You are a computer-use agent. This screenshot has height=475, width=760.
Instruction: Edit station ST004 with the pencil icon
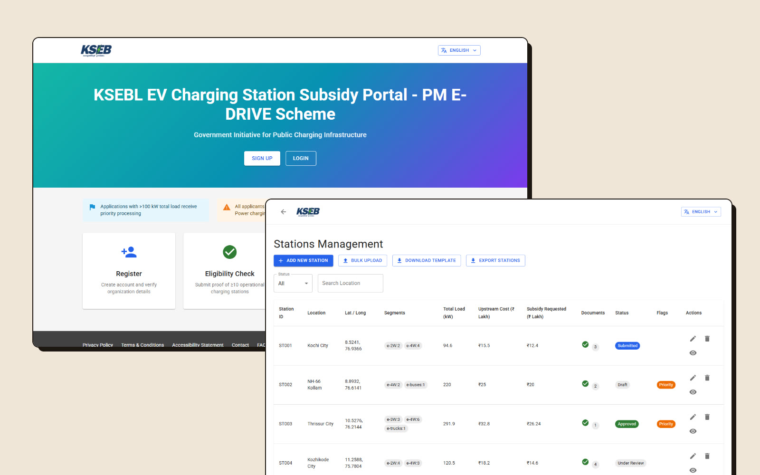pos(693,456)
